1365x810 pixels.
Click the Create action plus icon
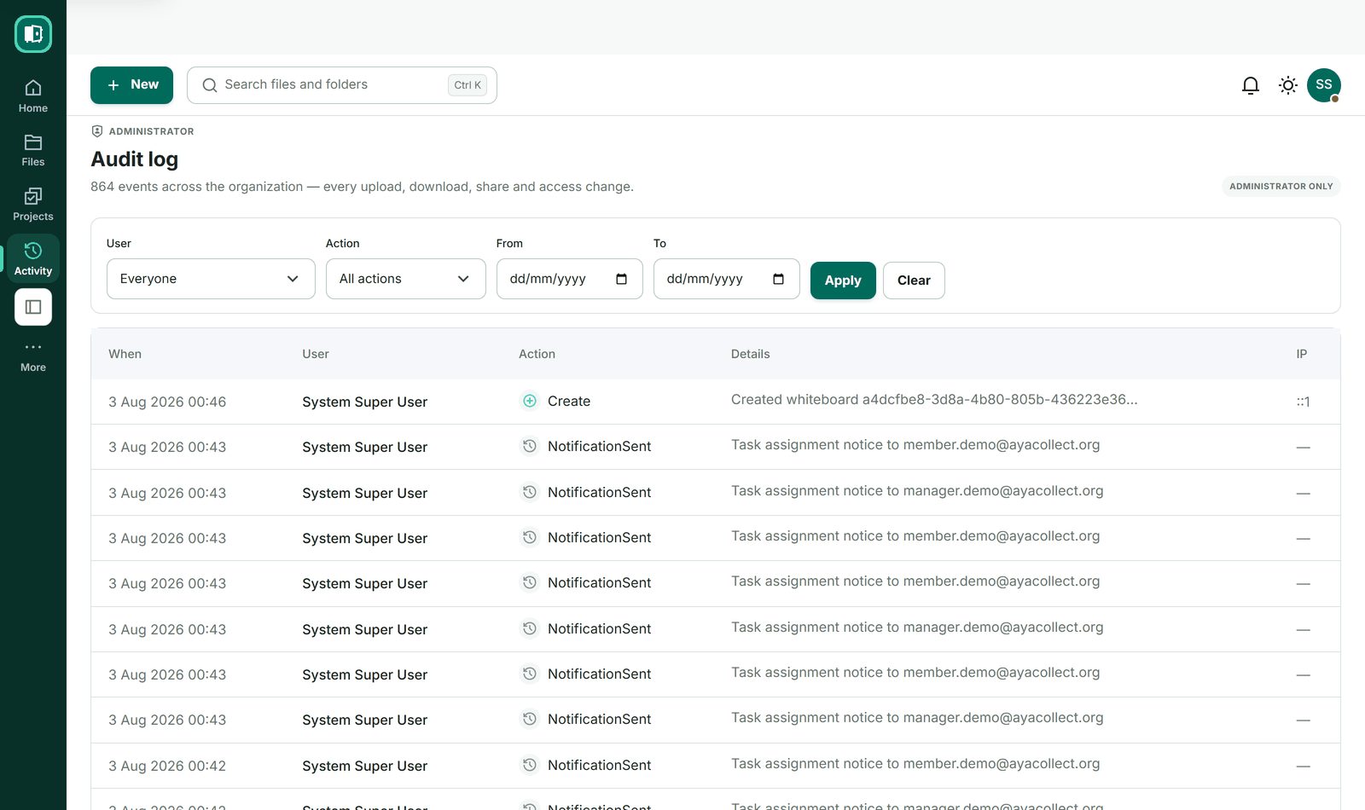click(530, 401)
